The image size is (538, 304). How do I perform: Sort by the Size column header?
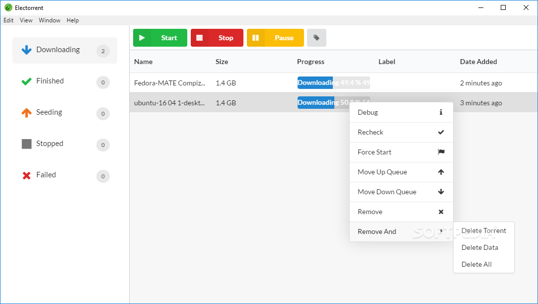pyautogui.click(x=222, y=62)
